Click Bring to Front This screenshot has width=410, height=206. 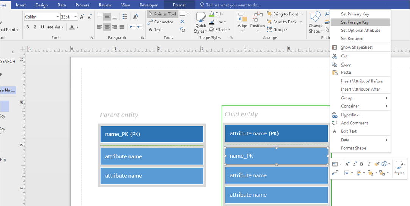click(x=282, y=14)
